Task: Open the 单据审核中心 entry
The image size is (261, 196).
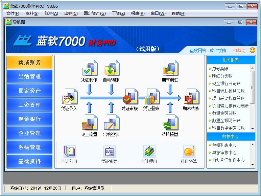Action: (224, 153)
